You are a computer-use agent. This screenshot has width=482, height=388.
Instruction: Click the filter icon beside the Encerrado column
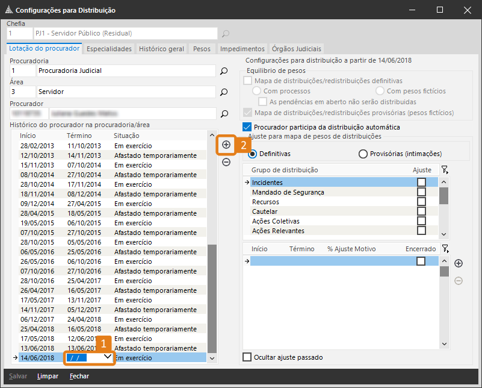tap(445, 249)
